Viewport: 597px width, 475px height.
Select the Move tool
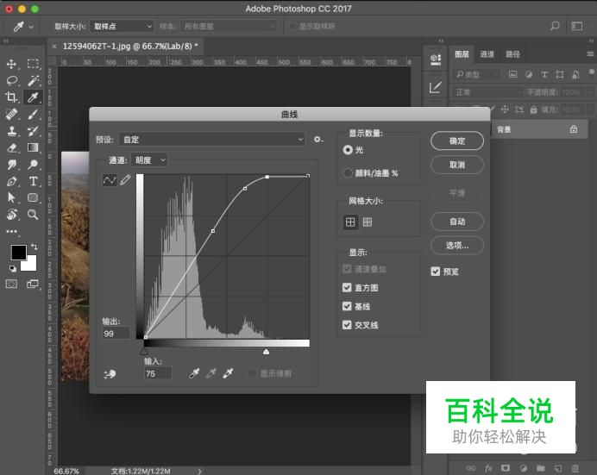tap(11, 64)
